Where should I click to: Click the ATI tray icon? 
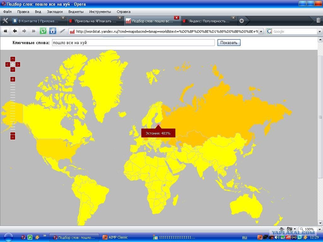coord(288,238)
